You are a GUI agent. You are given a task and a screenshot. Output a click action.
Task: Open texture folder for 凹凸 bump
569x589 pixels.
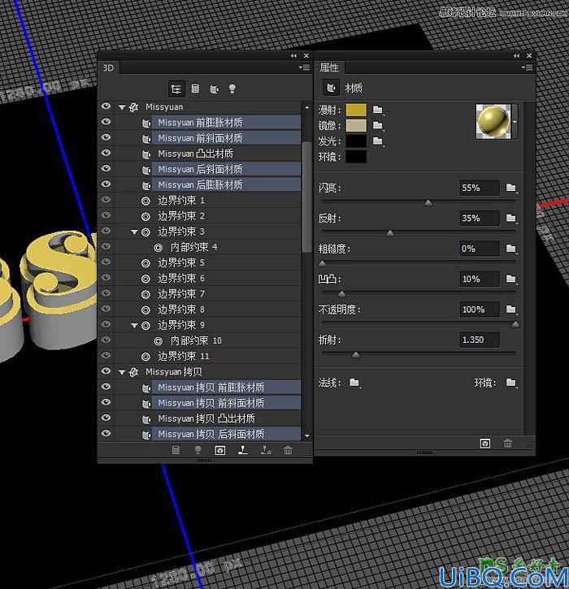click(x=511, y=279)
